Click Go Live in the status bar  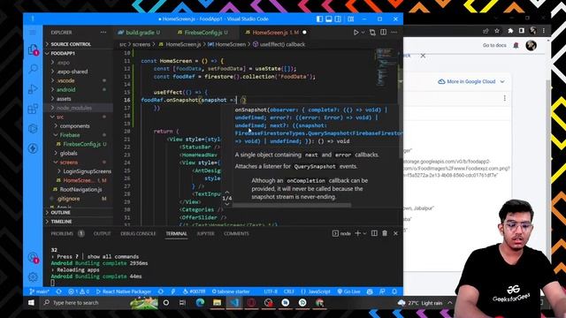click(x=348, y=291)
